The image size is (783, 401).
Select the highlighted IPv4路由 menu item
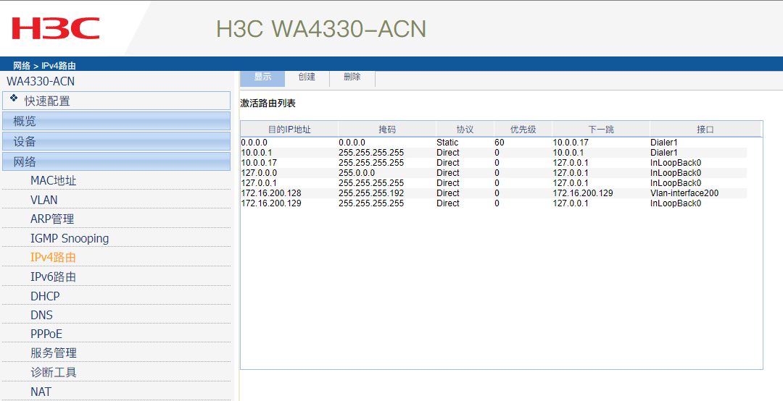click(54, 258)
